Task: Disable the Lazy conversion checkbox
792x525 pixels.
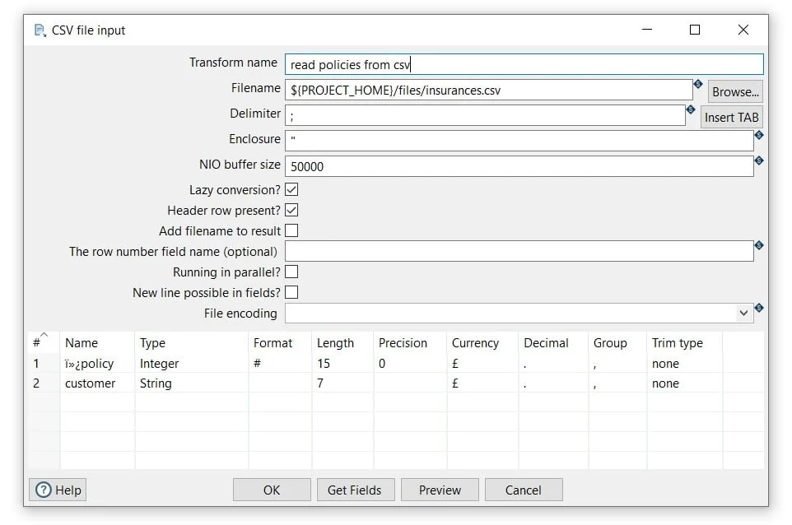Action: 291,189
